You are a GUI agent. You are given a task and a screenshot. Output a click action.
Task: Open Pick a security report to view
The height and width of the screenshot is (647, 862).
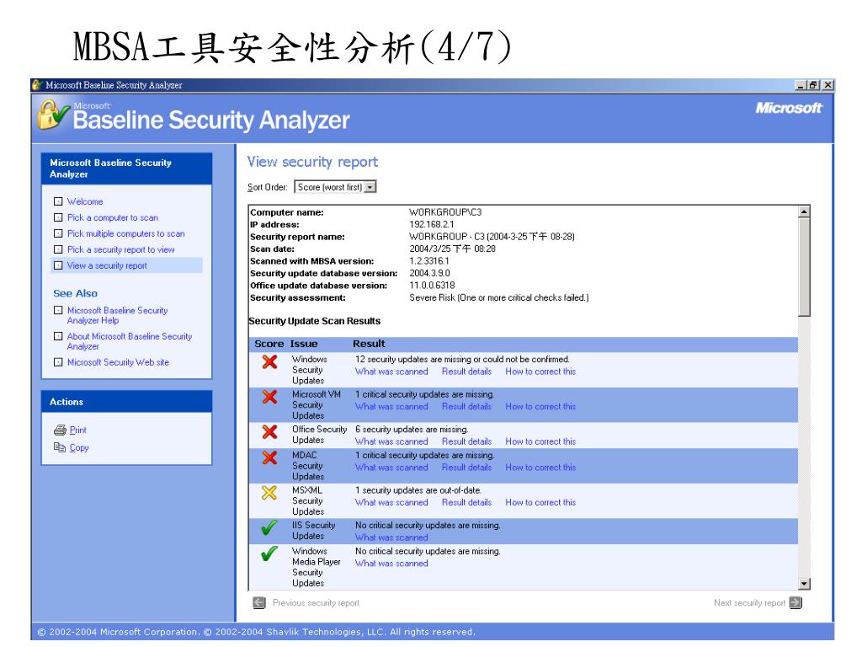pyautogui.click(x=121, y=249)
